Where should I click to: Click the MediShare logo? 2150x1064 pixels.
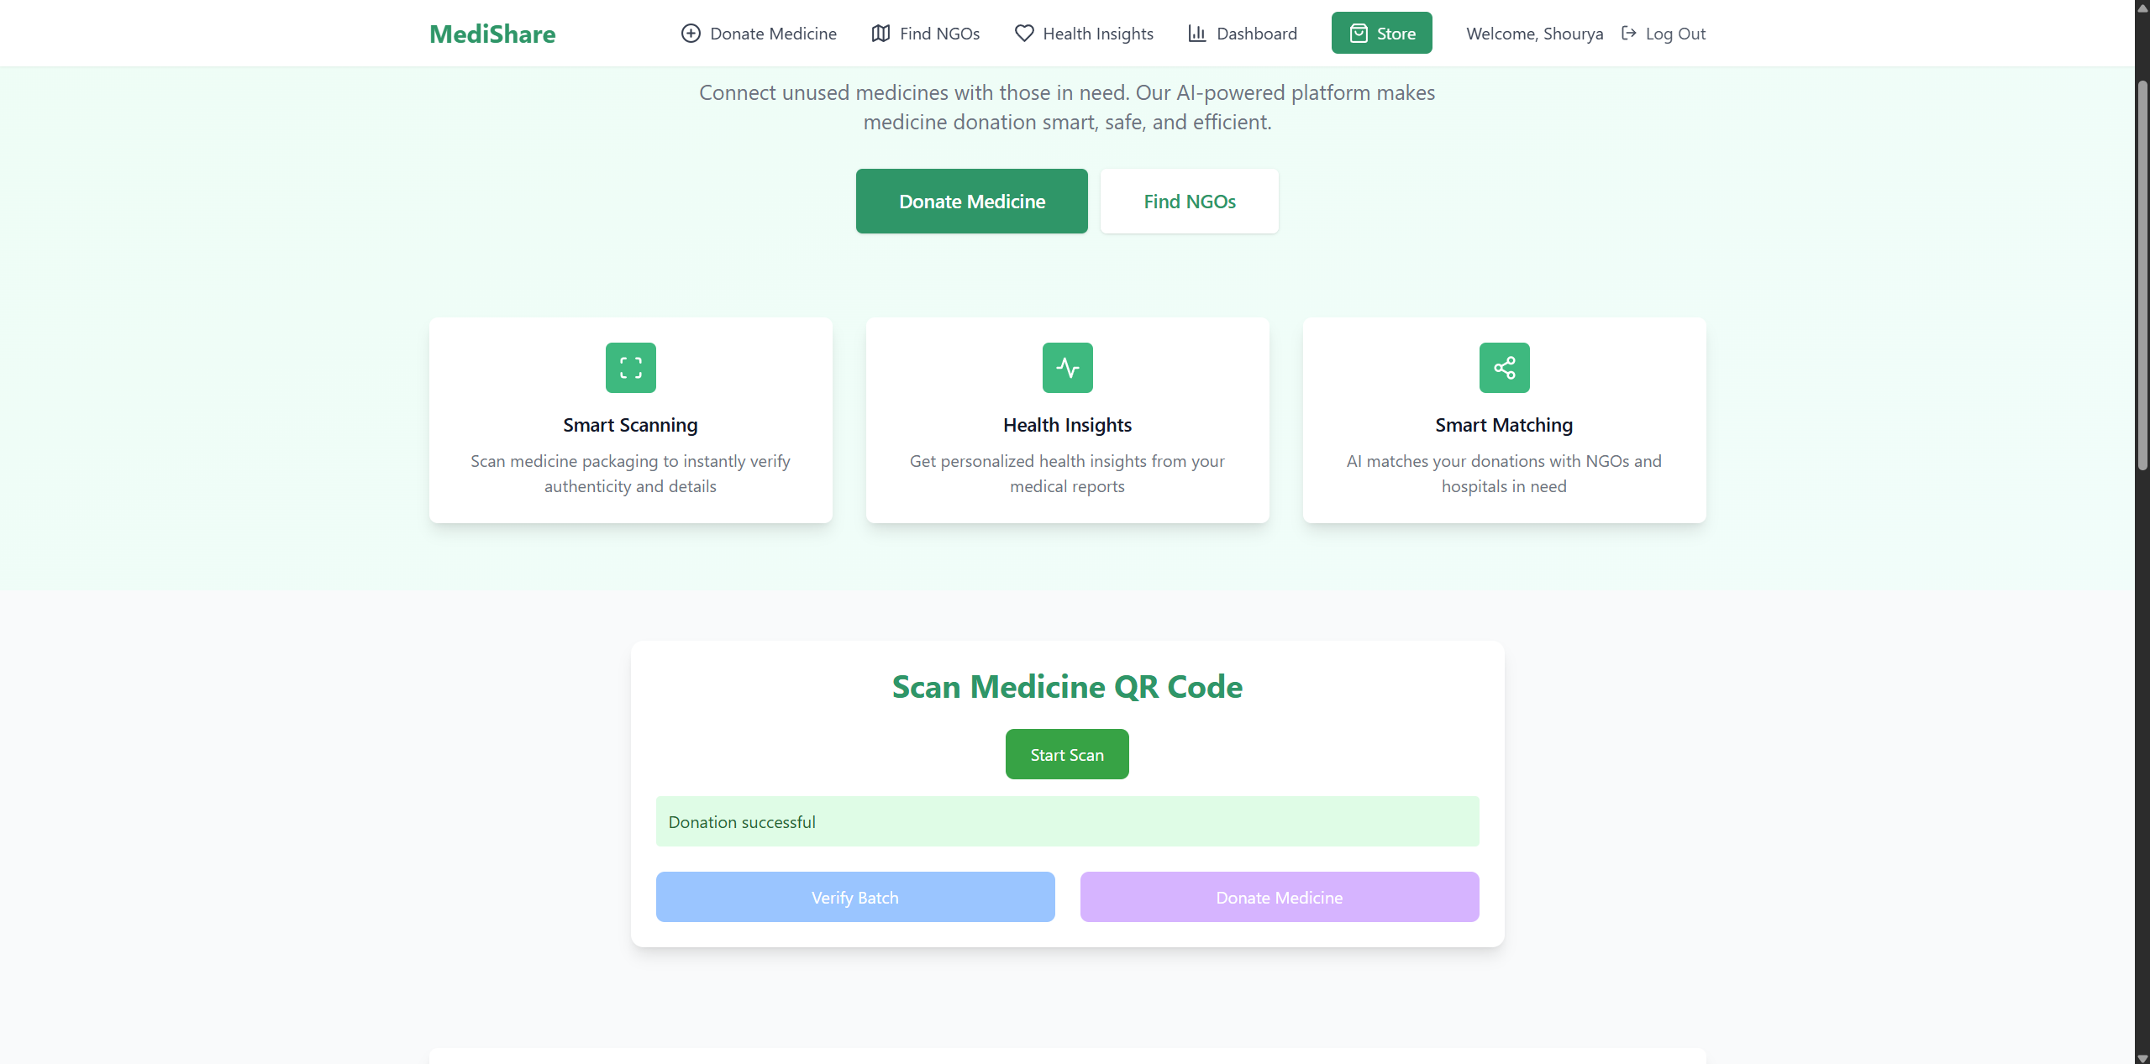pyautogui.click(x=492, y=34)
